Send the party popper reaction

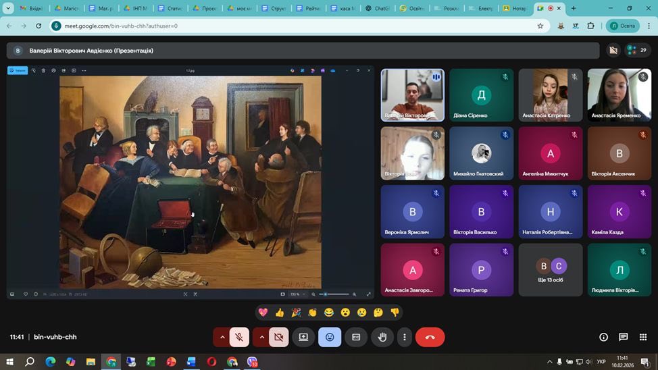[x=296, y=312]
